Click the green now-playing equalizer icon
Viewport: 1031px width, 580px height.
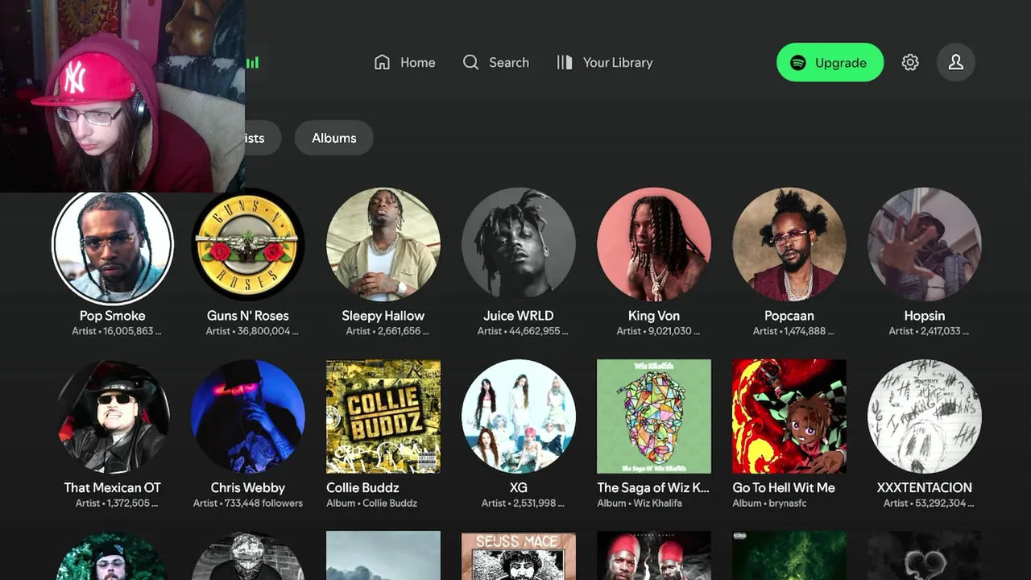(253, 62)
